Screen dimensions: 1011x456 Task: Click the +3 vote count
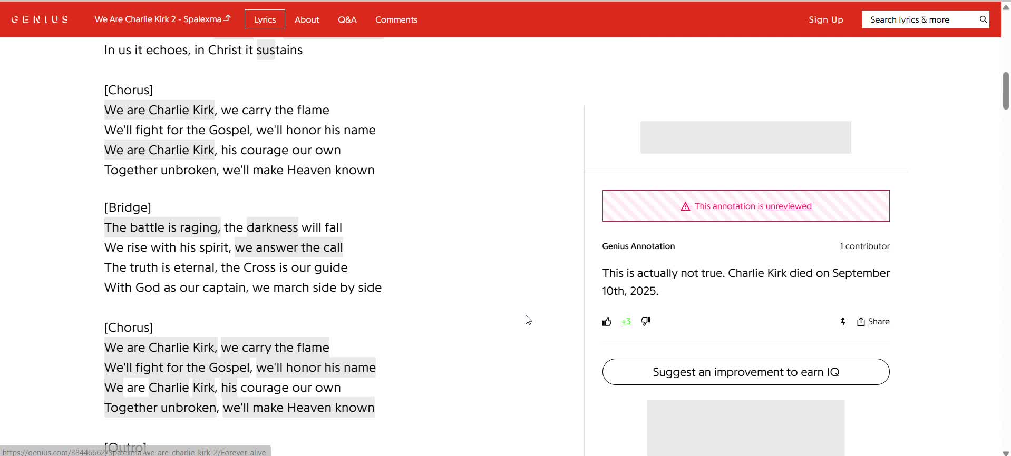[626, 322]
